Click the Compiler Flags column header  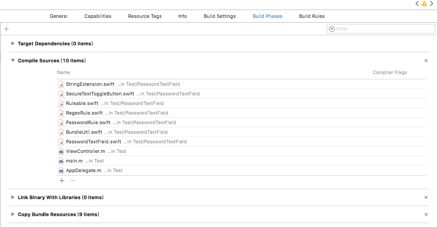point(390,72)
